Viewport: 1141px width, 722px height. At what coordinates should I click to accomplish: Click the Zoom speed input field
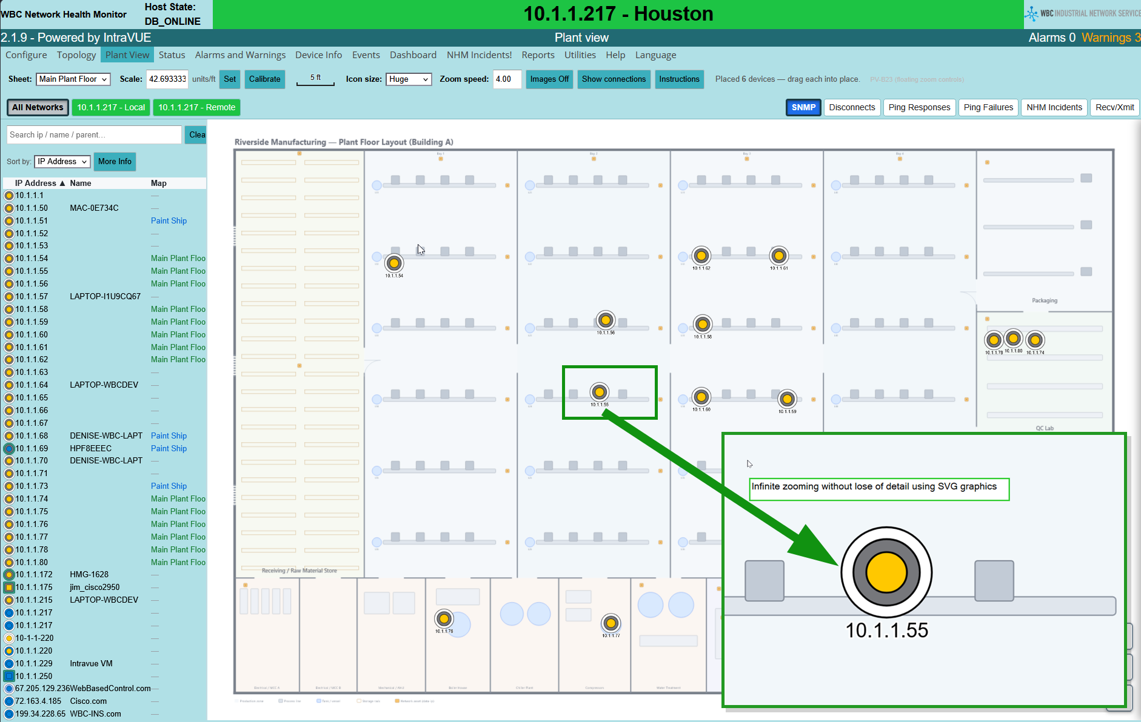coord(507,79)
